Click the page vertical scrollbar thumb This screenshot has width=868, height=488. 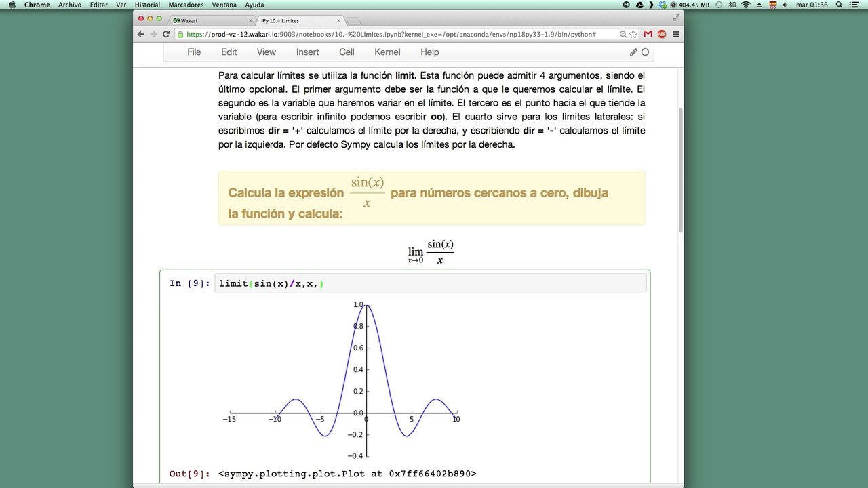coord(680,169)
